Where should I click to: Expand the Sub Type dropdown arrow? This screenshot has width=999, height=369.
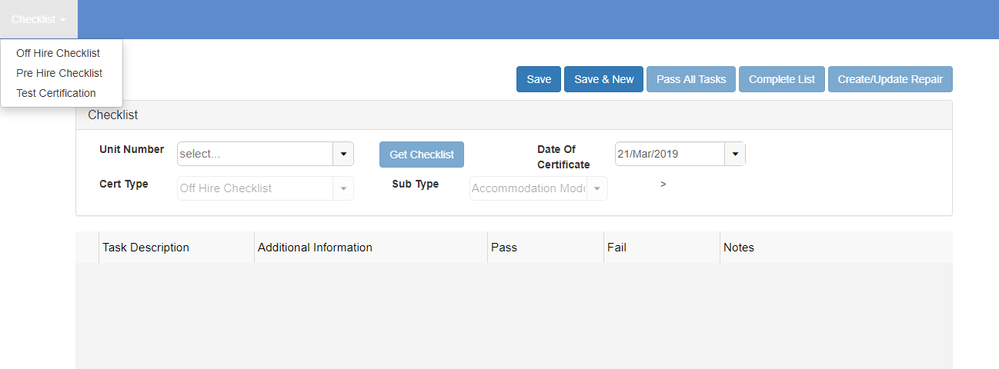pos(597,188)
